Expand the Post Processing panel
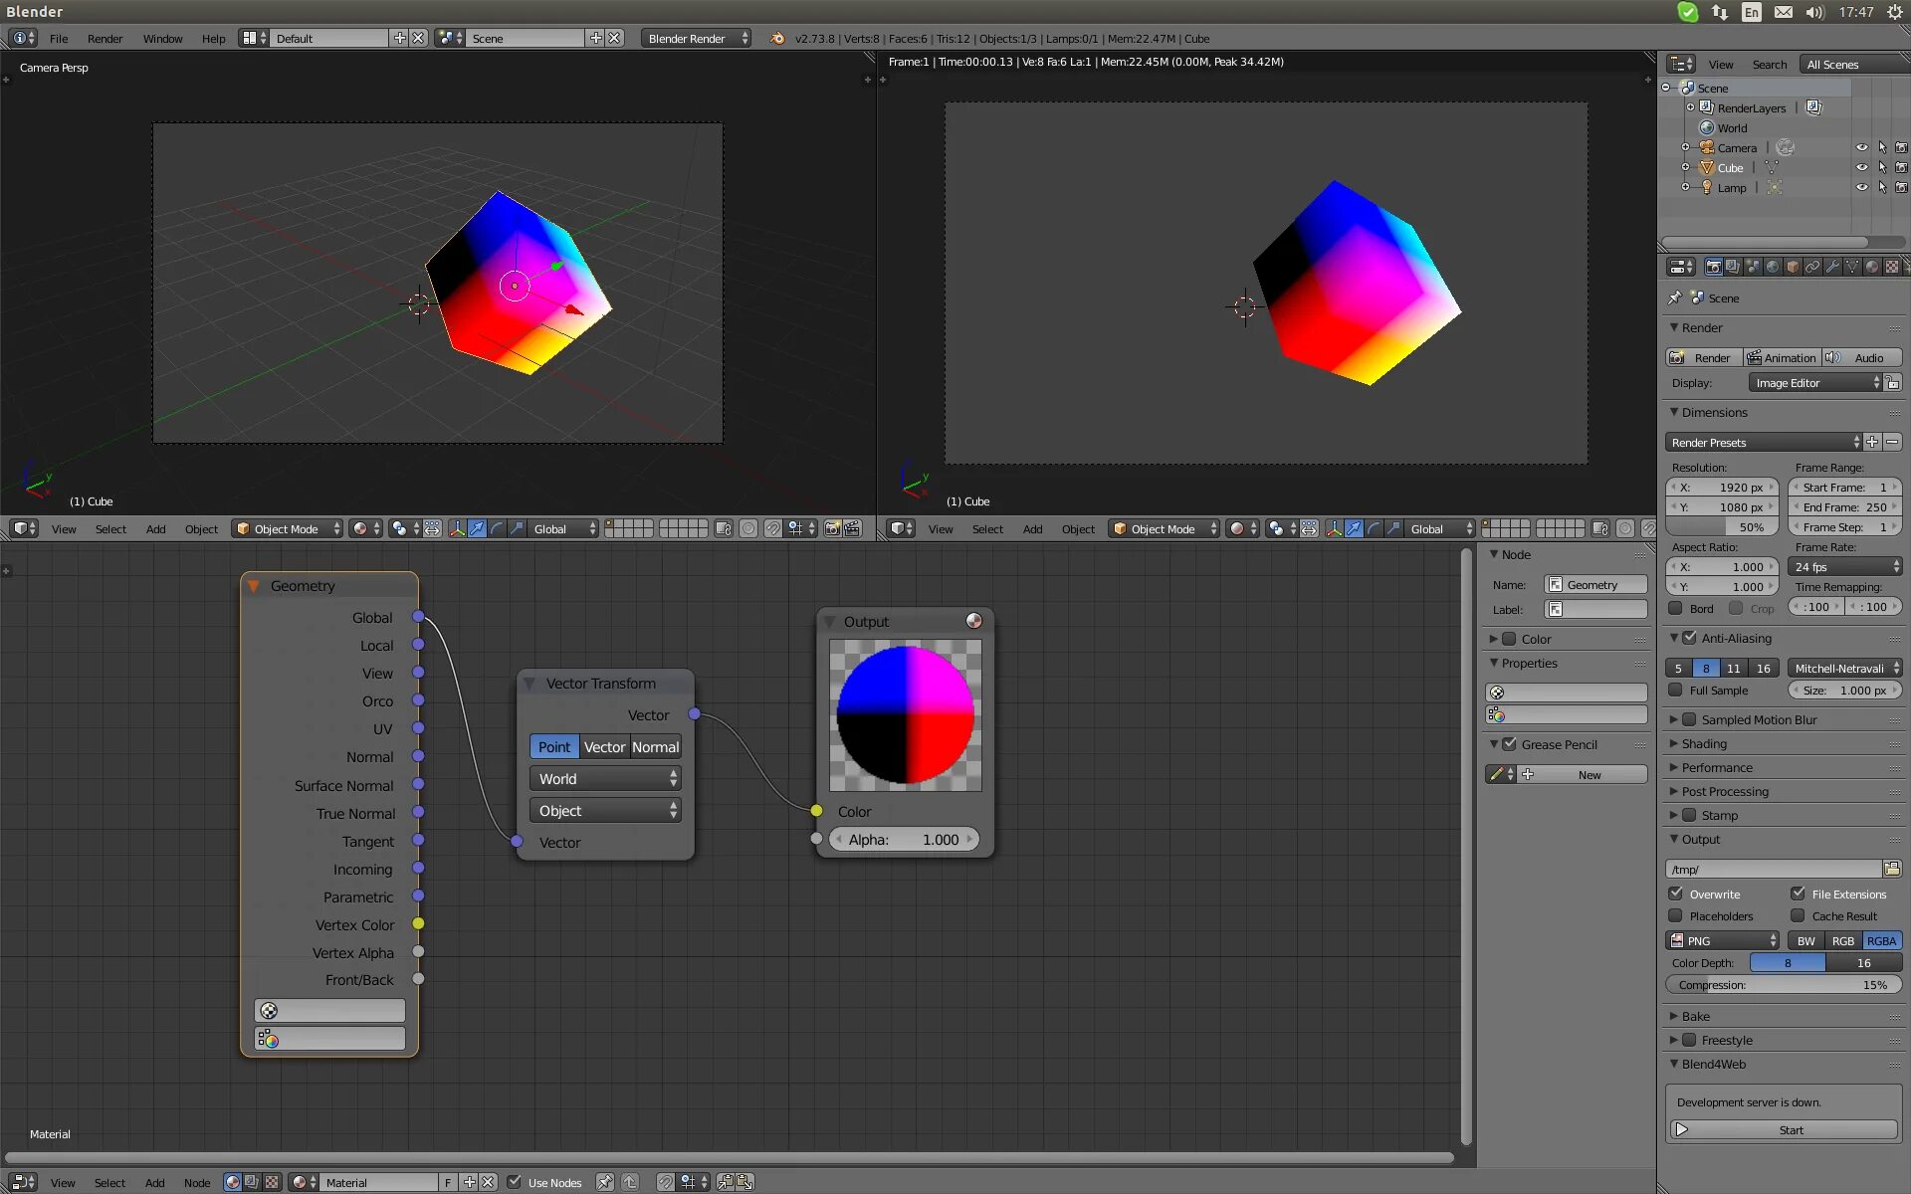The width and height of the screenshot is (1911, 1194). click(1725, 791)
